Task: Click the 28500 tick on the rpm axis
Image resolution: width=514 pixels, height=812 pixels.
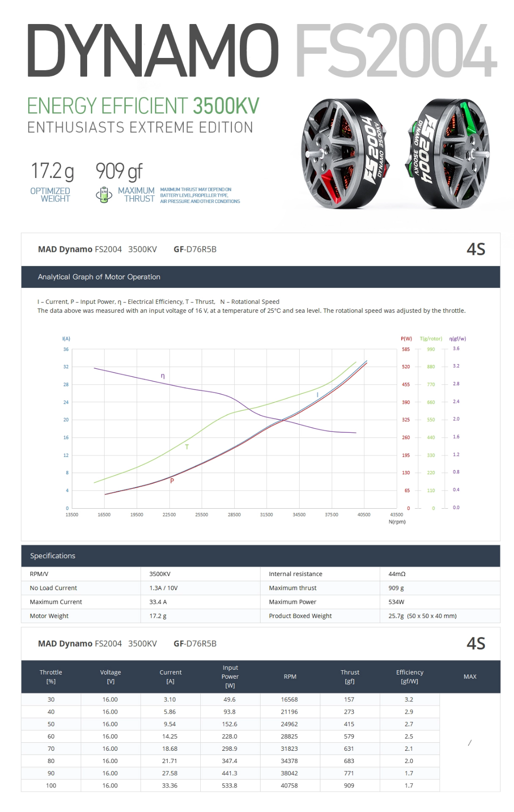Action: click(x=234, y=515)
